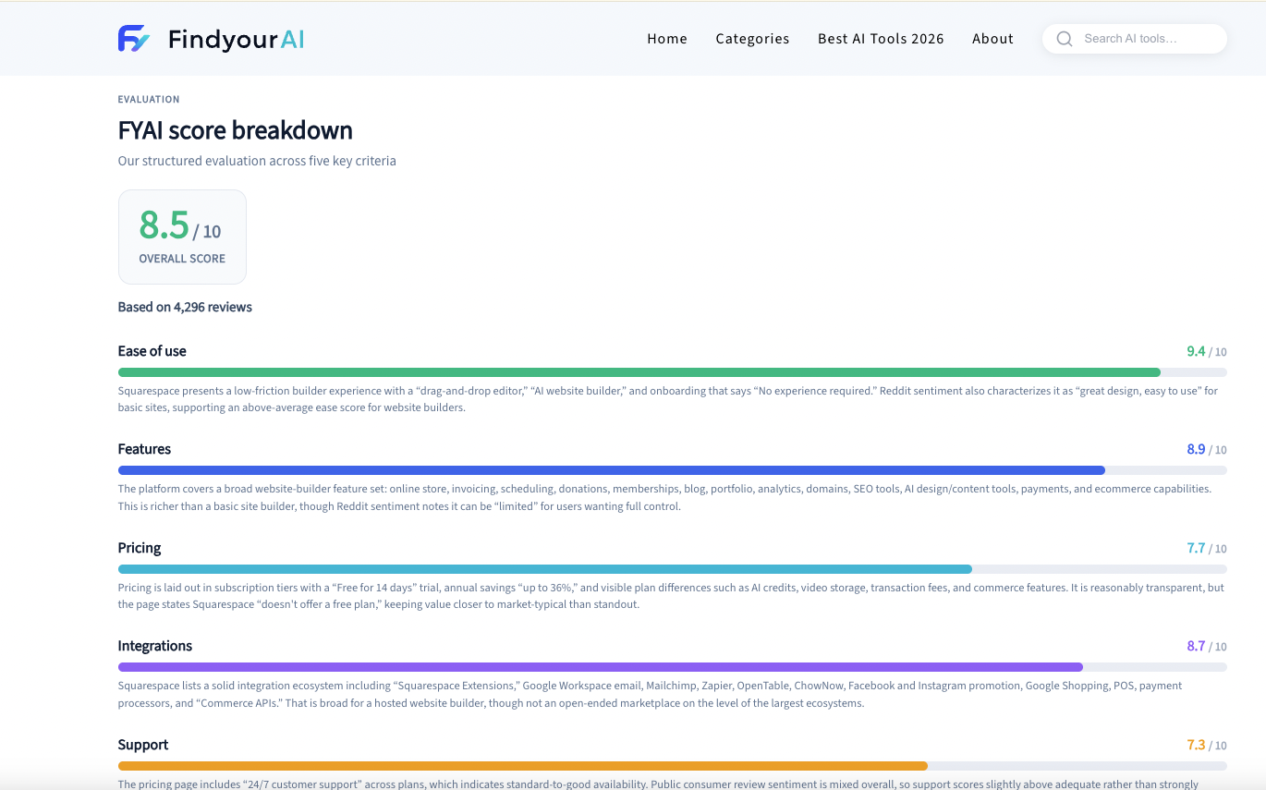
Task: Click the 'Based on 4,296 reviews' text
Action: tap(185, 307)
